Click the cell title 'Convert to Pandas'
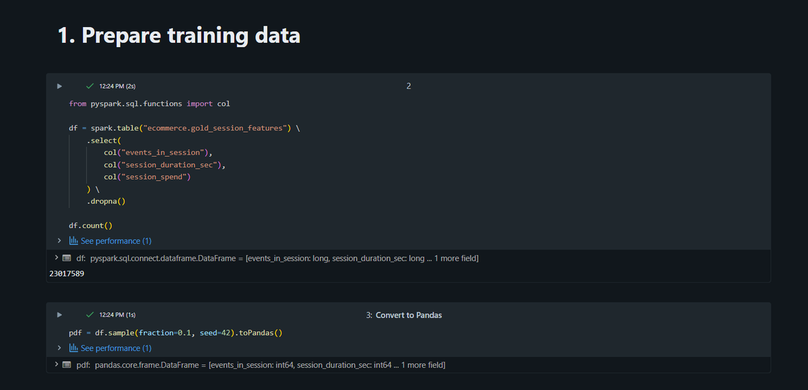Image resolution: width=808 pixels, height=390 pixels. click(x=409, y=315)
